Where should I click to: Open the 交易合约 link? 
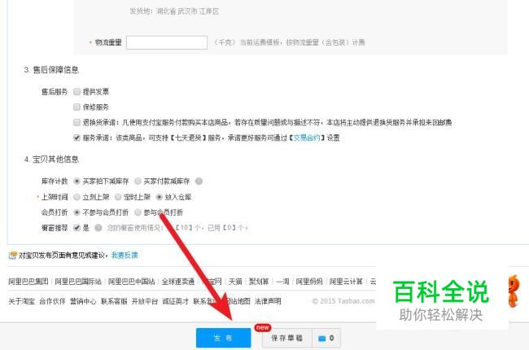pos(307,138)
